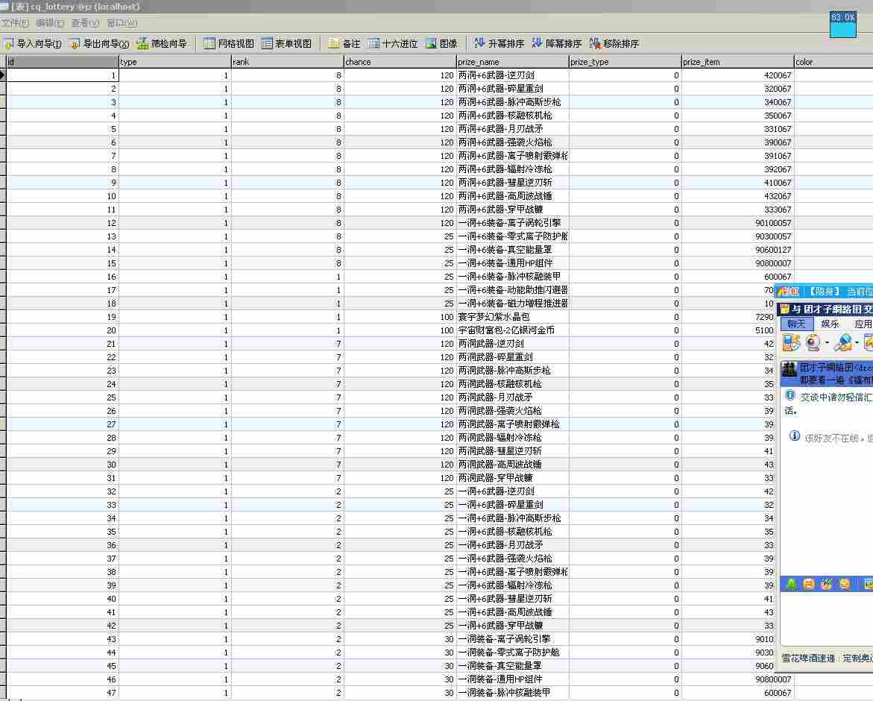Switch to 网格视图 grid view

(229, 44)
